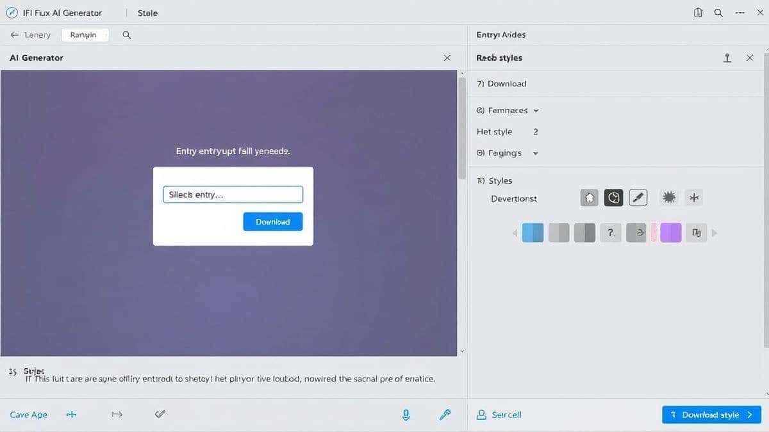
Task: Click the blue Download button in the dialog
Action: coord(273,221)
